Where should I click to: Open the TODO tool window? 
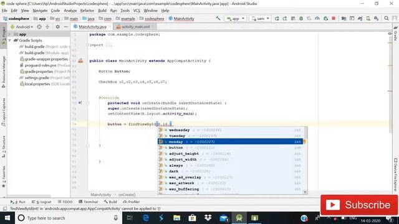point(65,202)
